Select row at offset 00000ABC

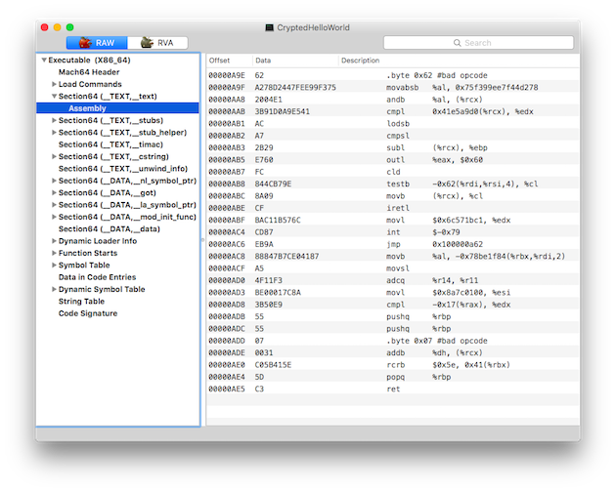[x=393, y=196]
